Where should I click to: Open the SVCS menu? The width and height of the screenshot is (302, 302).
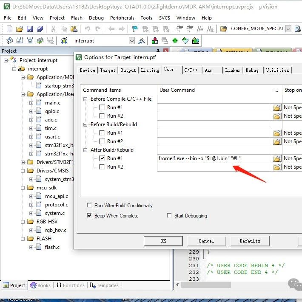165,18
